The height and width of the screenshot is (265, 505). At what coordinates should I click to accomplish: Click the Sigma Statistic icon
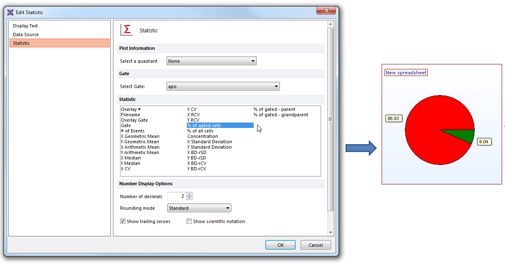tap(127, 30)
